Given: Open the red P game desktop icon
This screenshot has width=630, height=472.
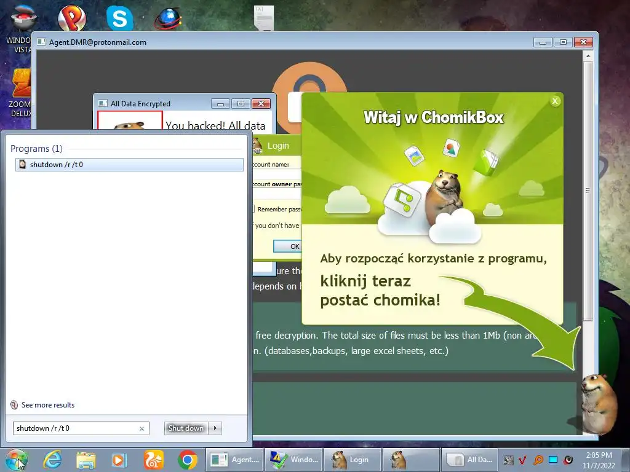Looking at the screenshot, I should click(72, 18).
